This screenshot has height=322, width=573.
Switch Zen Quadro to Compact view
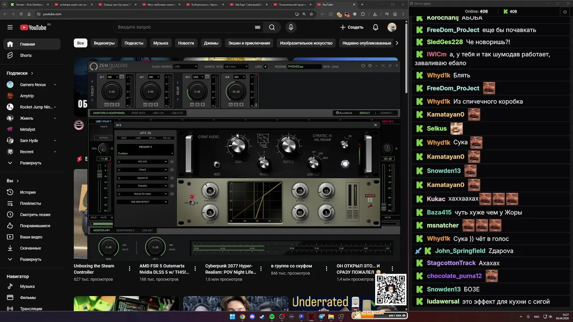click(x=386, y=113)
